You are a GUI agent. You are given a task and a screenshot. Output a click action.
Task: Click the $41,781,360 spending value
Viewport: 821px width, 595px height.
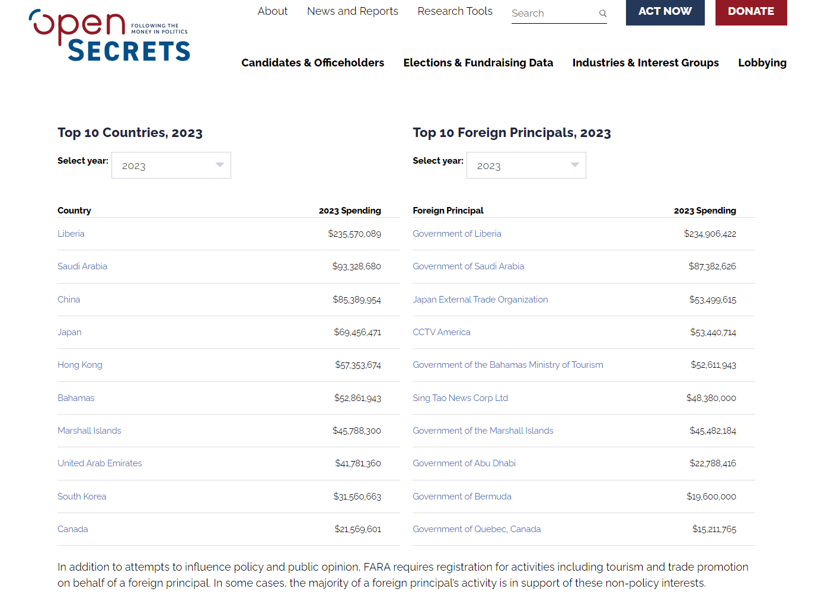pyautogui.click(x=358, y=463)
